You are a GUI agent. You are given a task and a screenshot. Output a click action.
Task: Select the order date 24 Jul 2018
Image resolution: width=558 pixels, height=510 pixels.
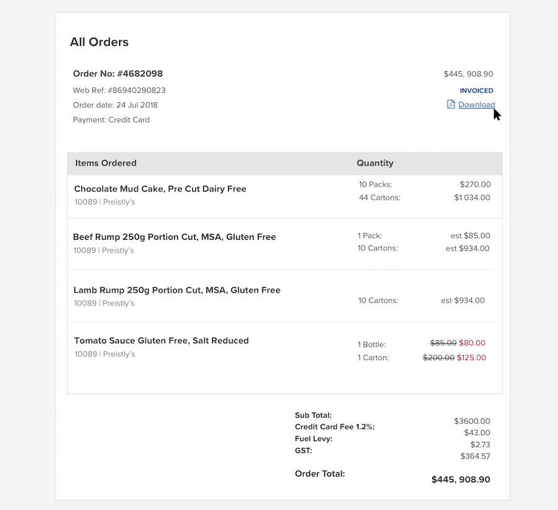pyautogui.click(x=115, y=105)
